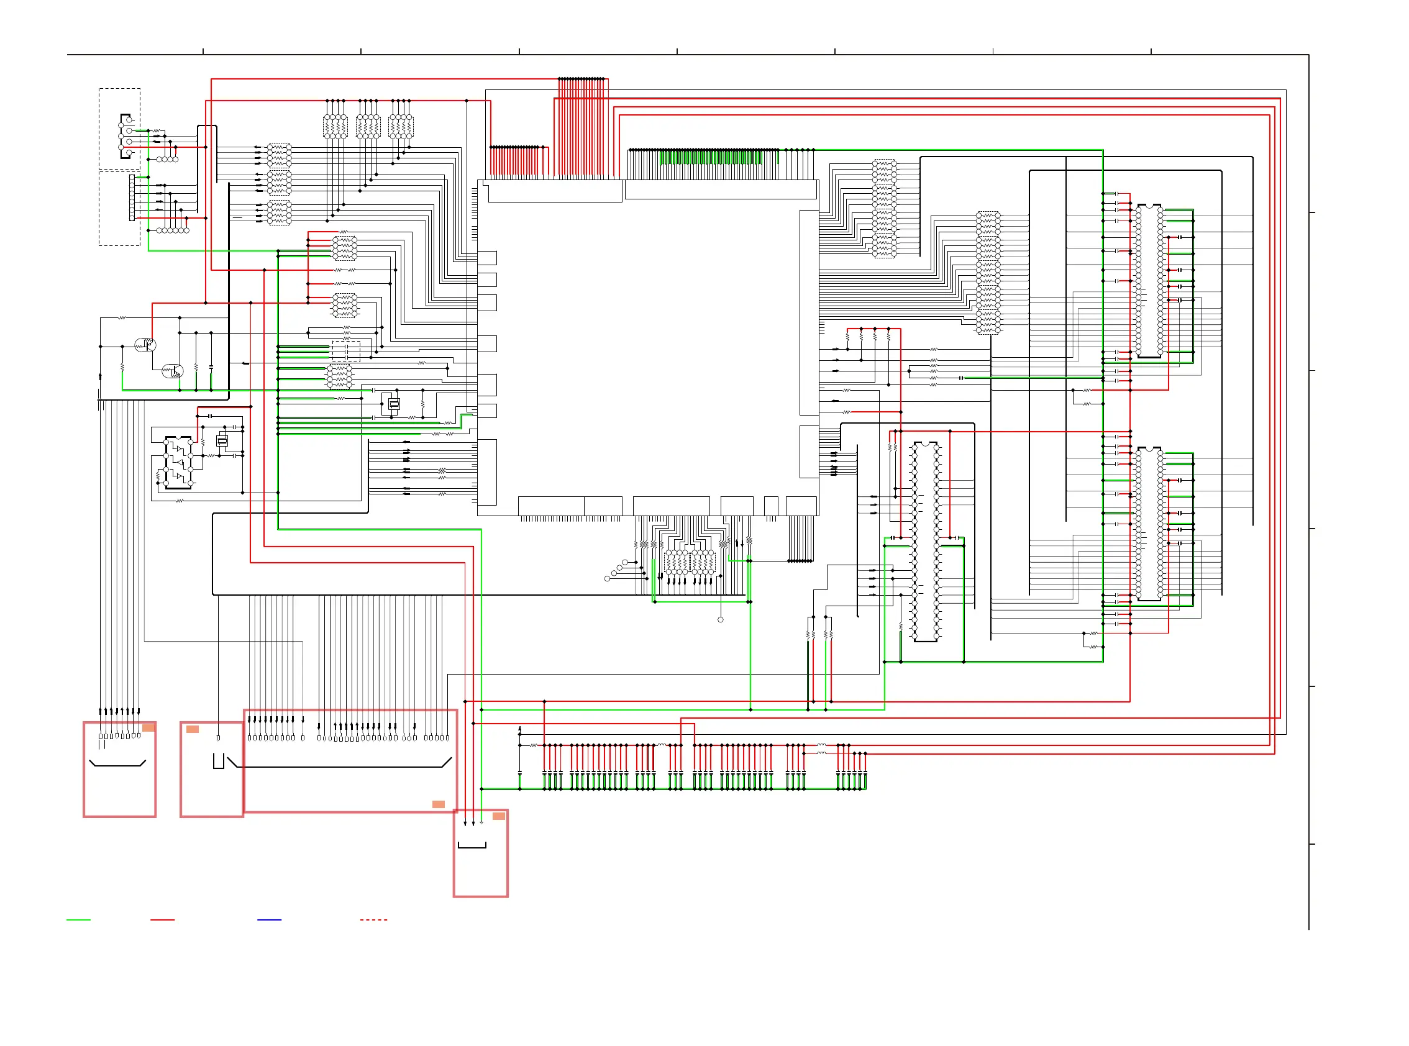1409x1046 pixels.
Task: Click the dashed red line sample in legend
Action: (x=373, y=919)
